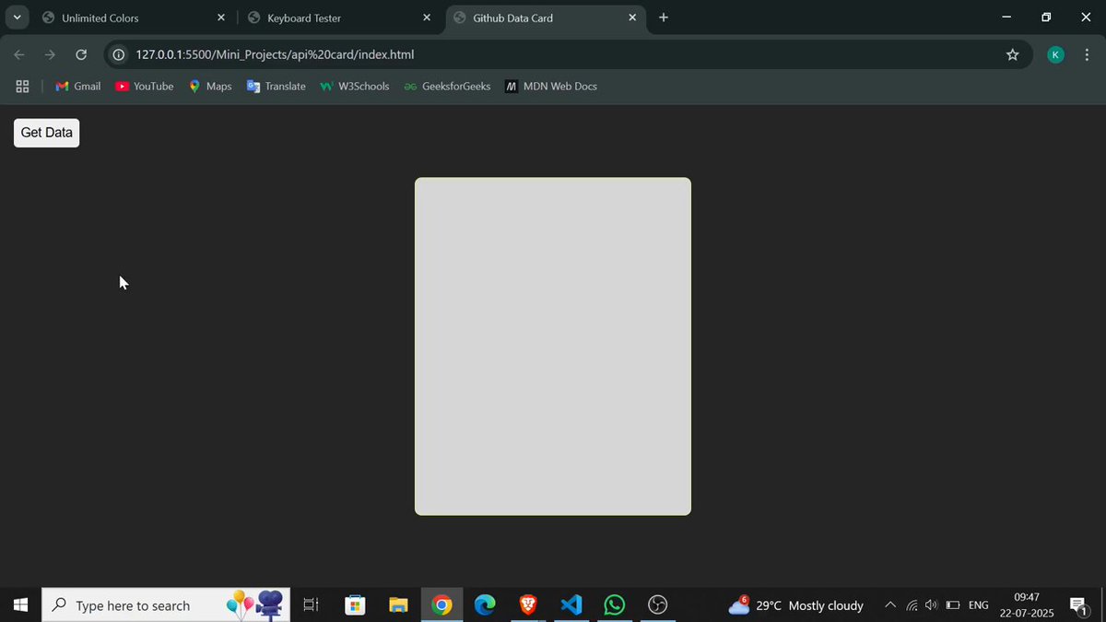1106x622 pixels.
Task: Show hidden system tray icons
Action: (x=889, y=605)
